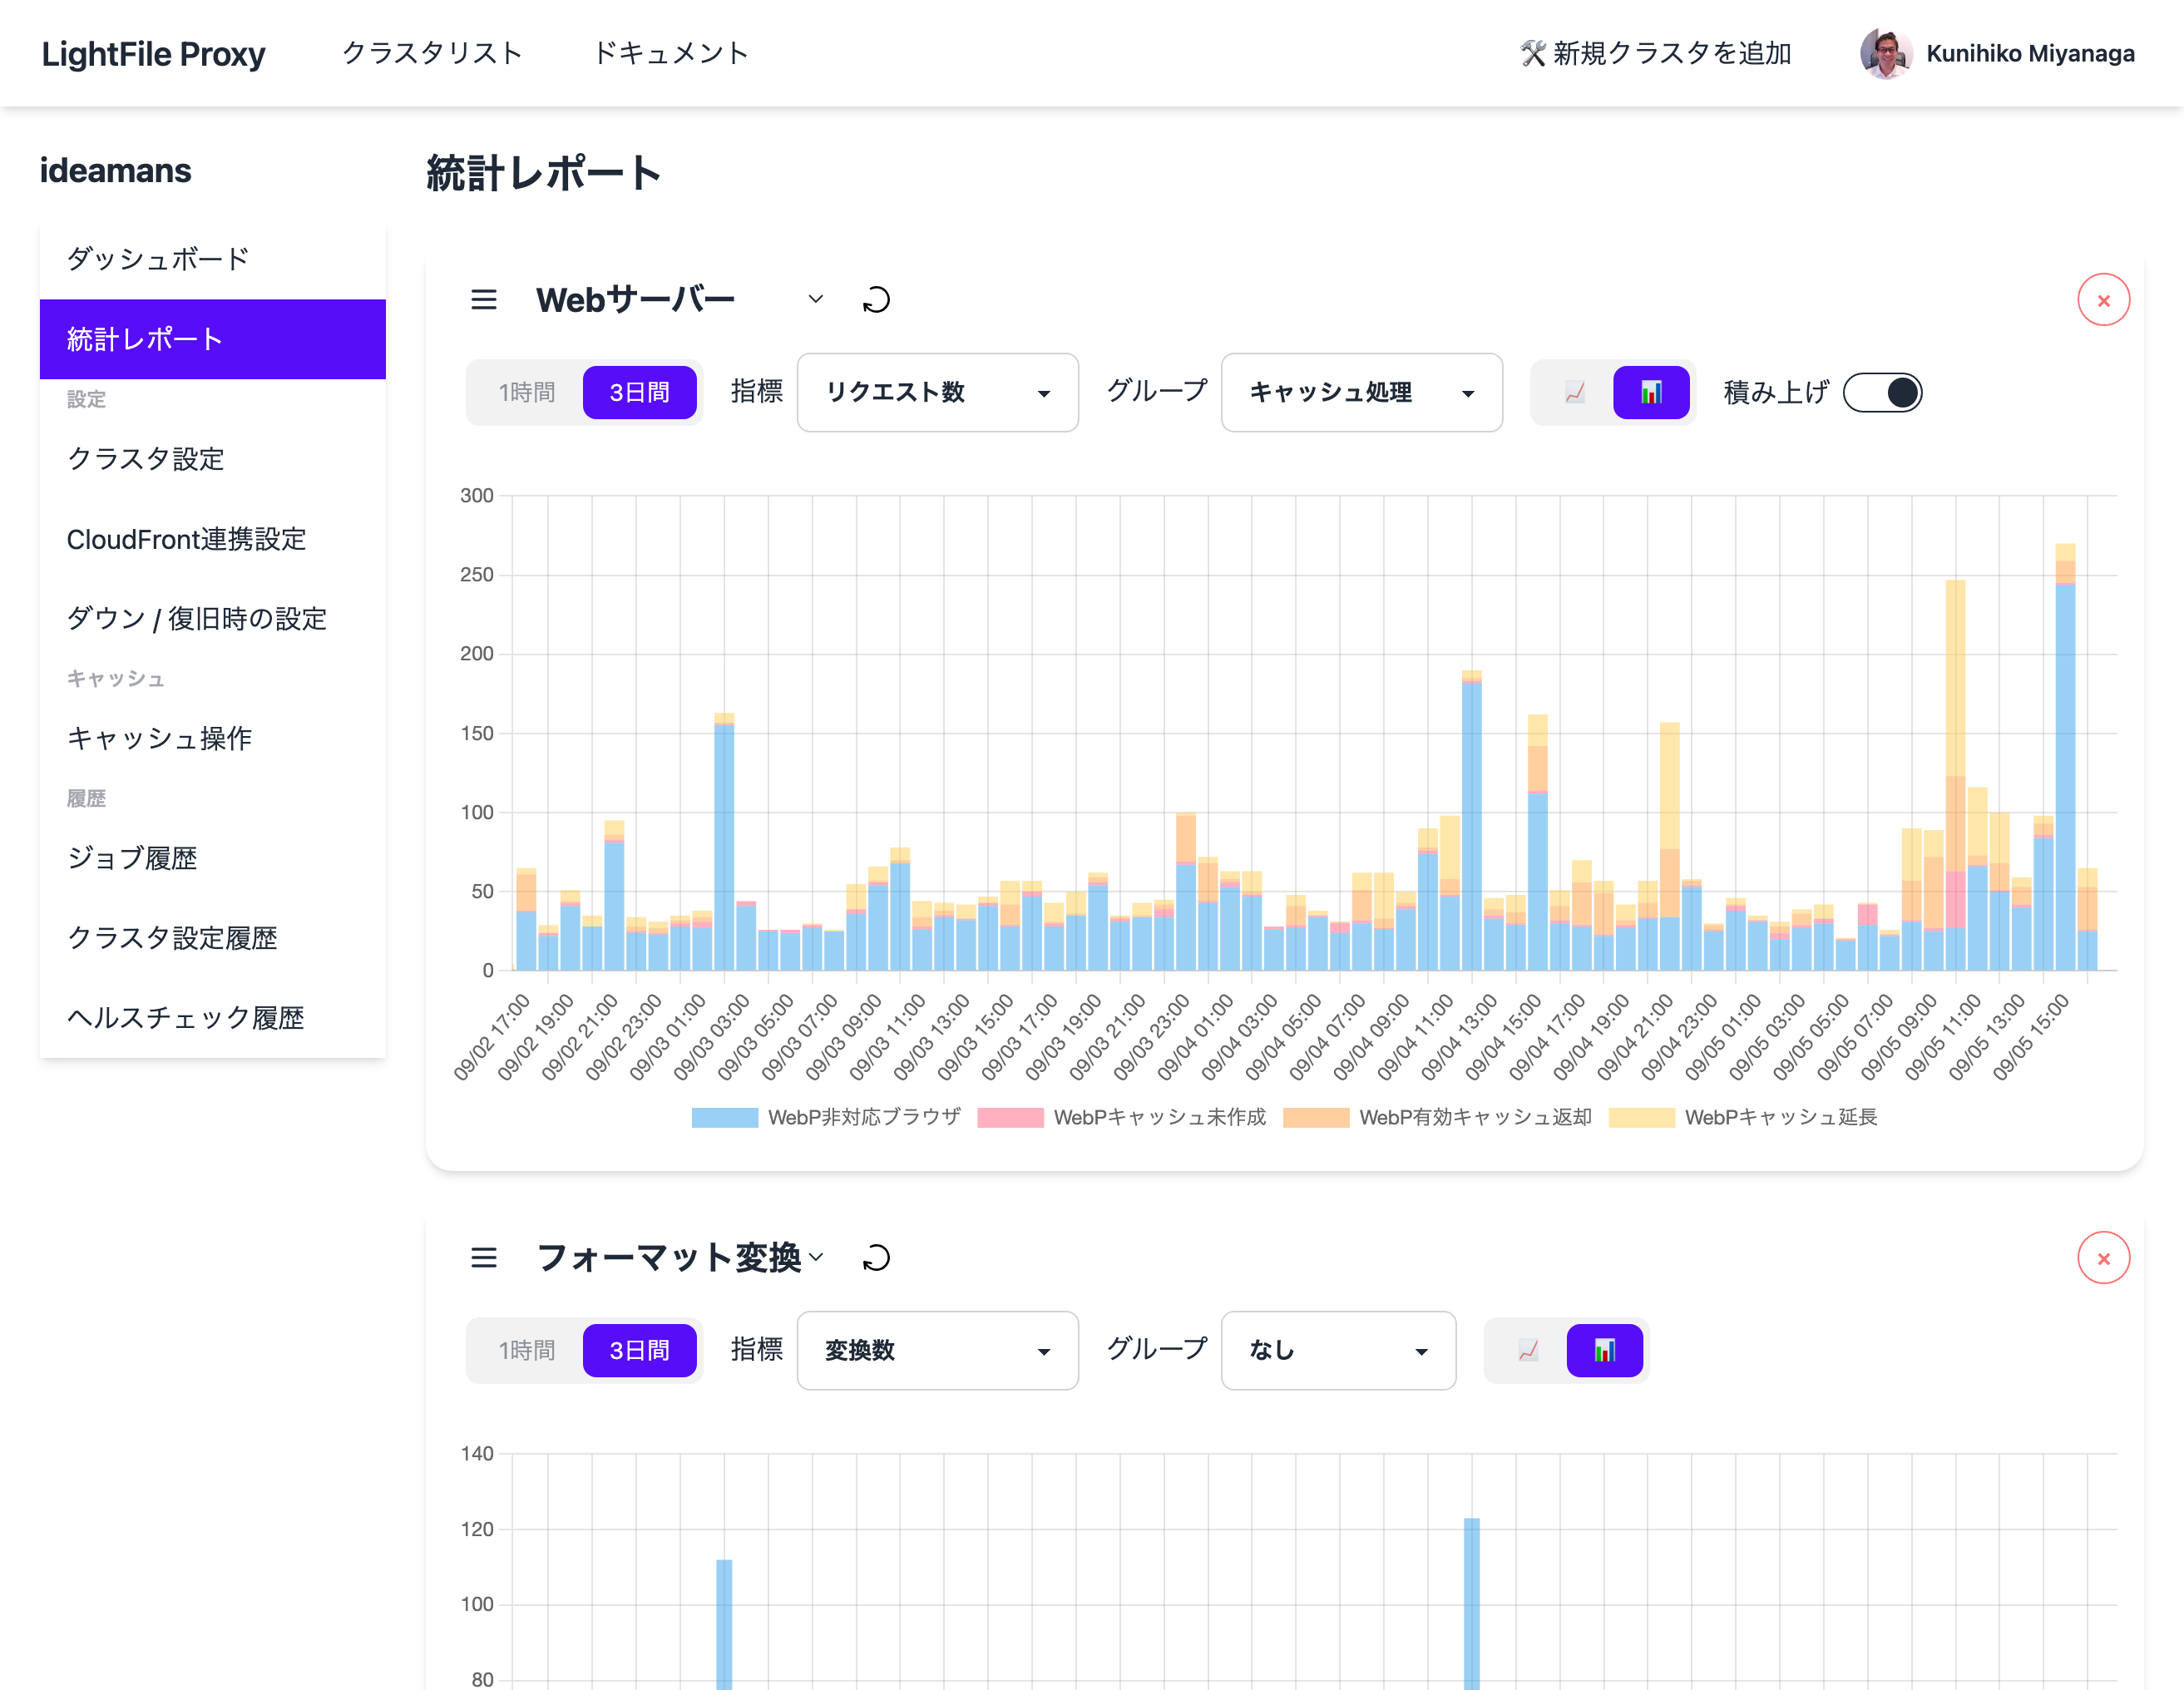Image resolution: width=2184 pixels, height=1690 pixels.
Task: Open the キャッシュ処理 group dropdown
Action: pyautogui.click(x=1361, y=392)
